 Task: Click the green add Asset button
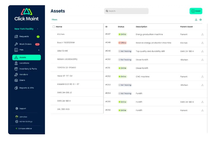196,11
